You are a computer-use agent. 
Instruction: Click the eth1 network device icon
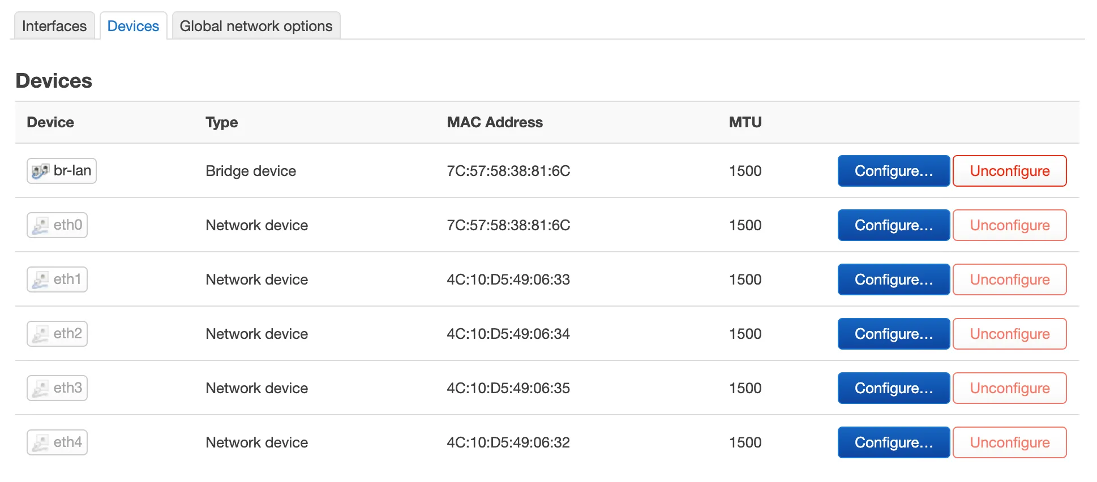(40, 279)
